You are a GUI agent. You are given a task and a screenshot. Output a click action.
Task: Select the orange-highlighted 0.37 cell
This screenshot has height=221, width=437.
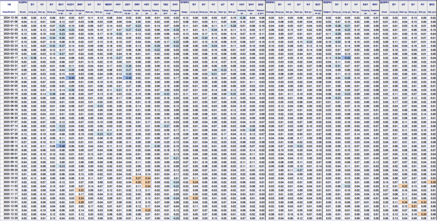[x=147, y=182]
